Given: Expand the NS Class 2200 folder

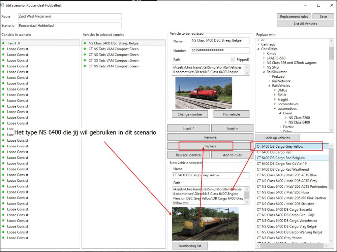Looking at the screenshot, I should tap(286, 118).
